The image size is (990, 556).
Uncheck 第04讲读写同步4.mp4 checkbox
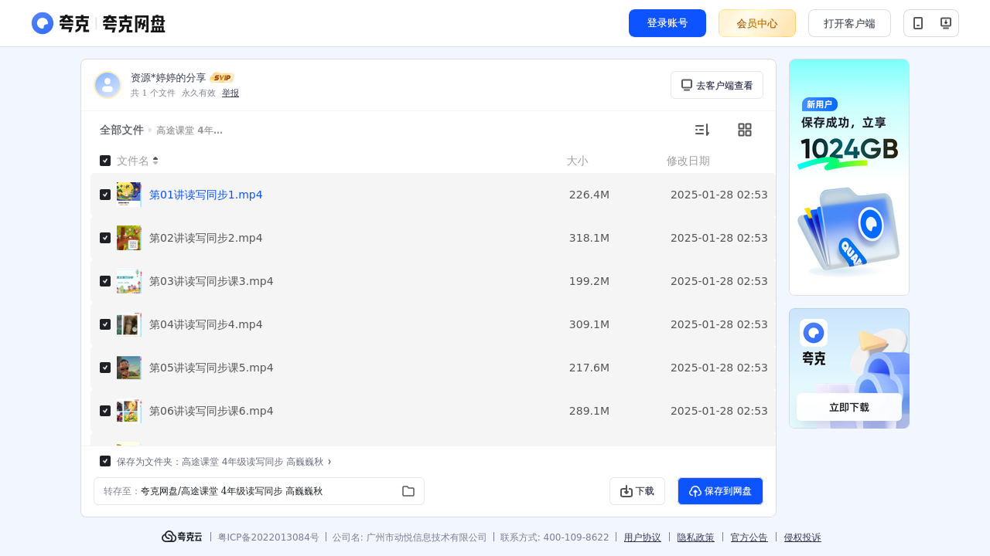point(105,324)
